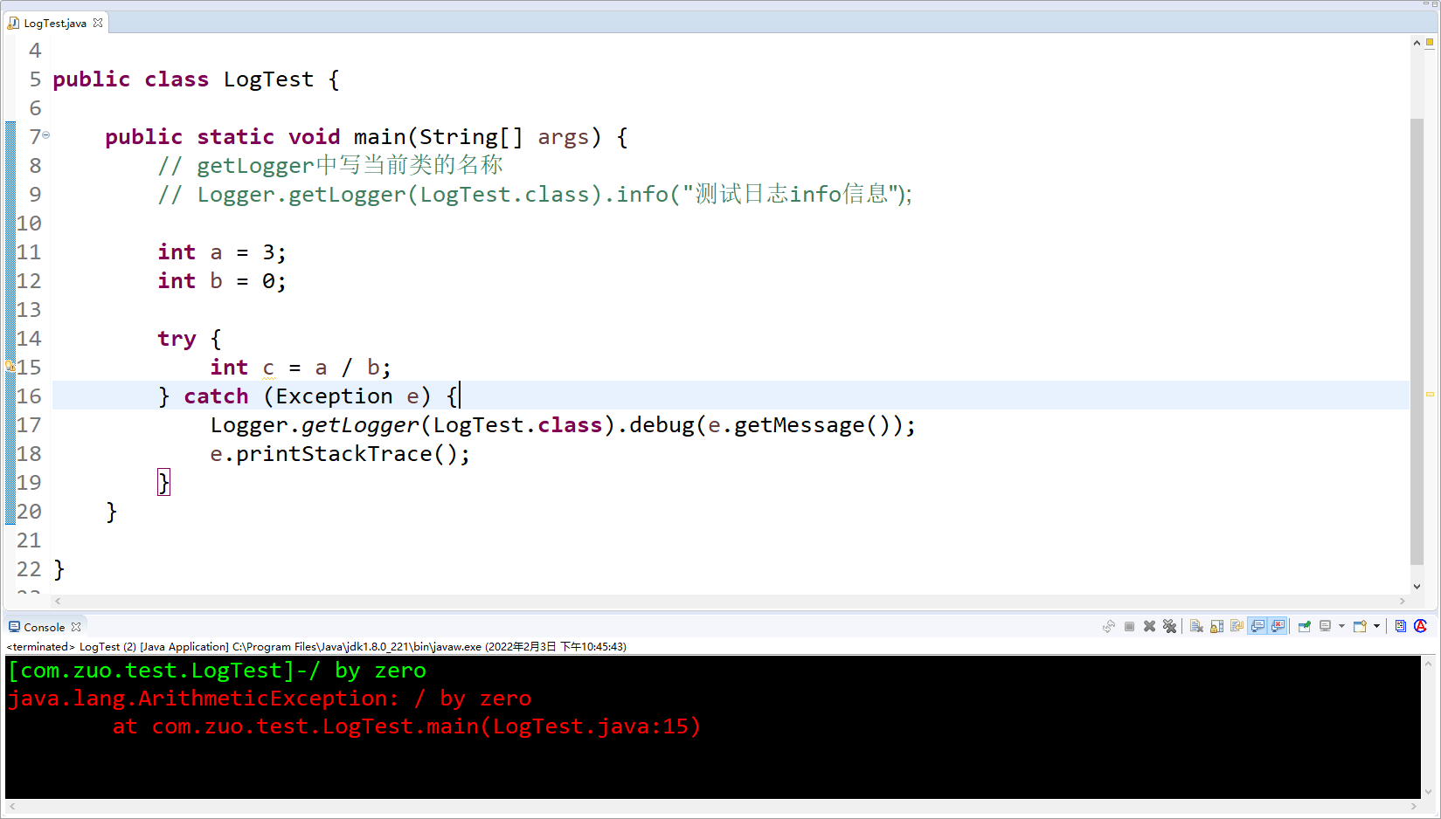Click the editor horizontal scroll right arrow
The width and height of the screenshot is (1441, 819).
1403,601
